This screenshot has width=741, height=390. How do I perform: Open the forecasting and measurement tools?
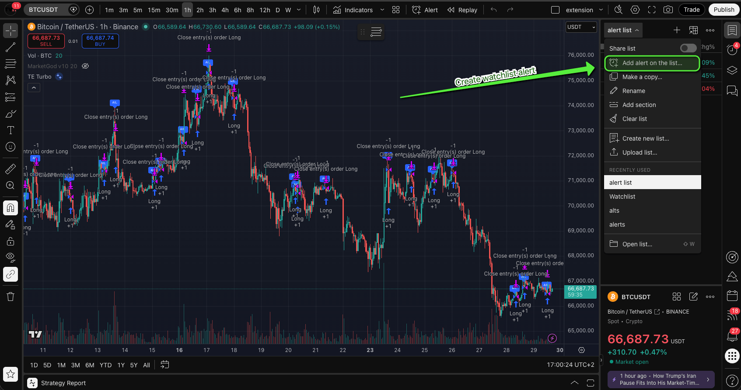click(x=10, y=97)
